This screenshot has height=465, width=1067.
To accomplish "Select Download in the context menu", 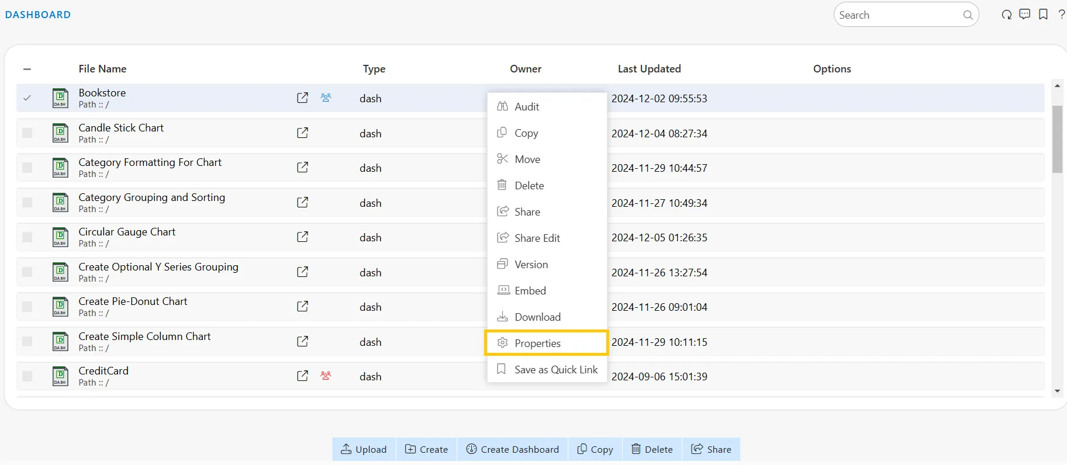I will 547,317.
